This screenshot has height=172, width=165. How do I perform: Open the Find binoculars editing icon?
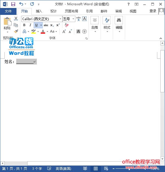point(119,20)
